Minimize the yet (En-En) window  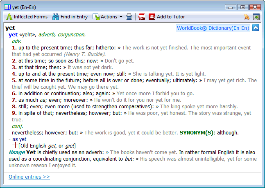pos(230,7)
